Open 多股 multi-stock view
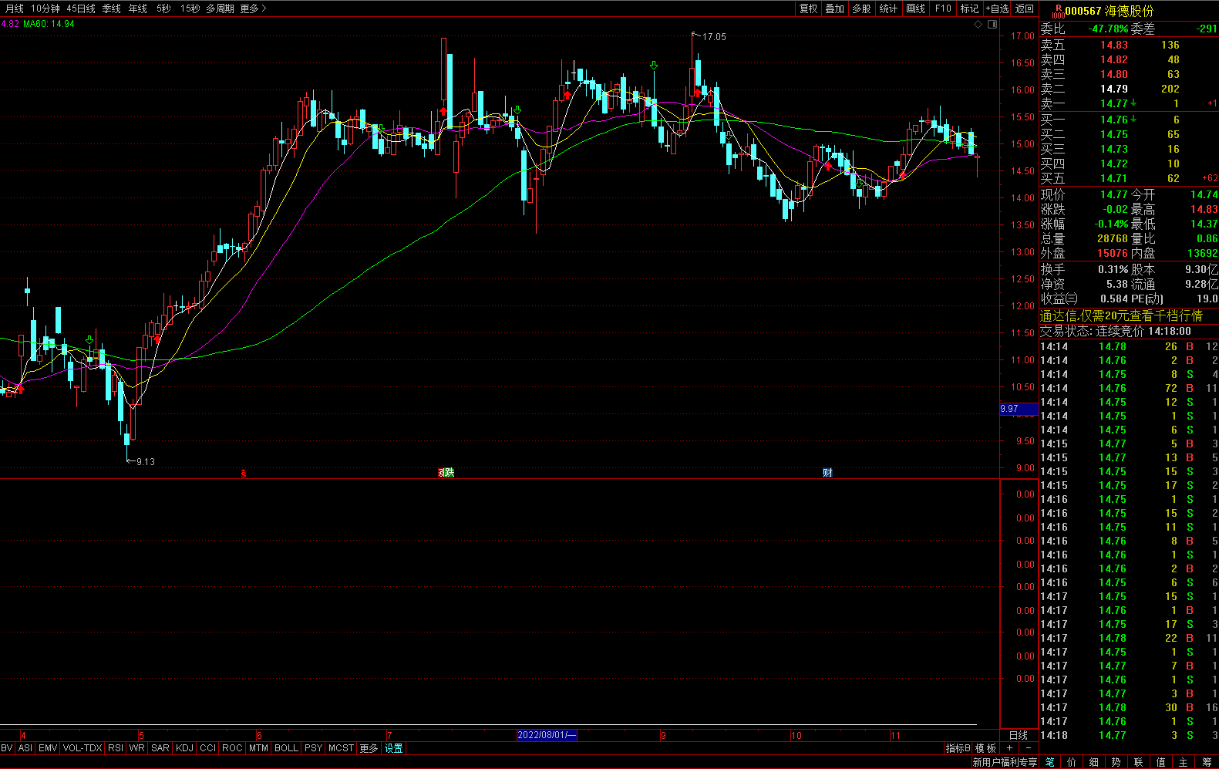 862,8
